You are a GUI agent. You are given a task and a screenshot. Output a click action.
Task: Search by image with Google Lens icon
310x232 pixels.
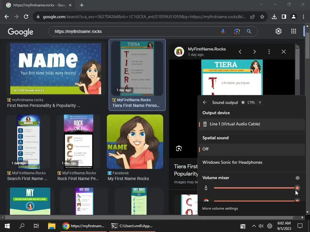point(237,31)
